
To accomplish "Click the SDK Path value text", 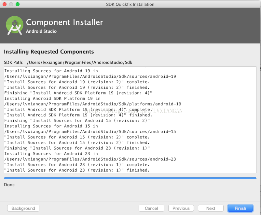I will (x=79, y=63).
